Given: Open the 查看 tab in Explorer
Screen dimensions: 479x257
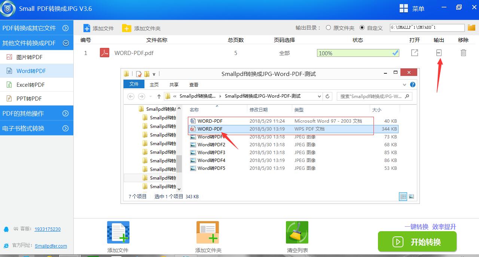Looking at the screenshot, I should [194, 85].
